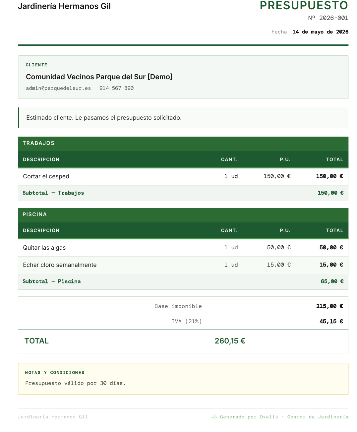The width and height of the screenshot is (357, 432).
Task: Click the IVA (21%) label
Action: point(187,321)
